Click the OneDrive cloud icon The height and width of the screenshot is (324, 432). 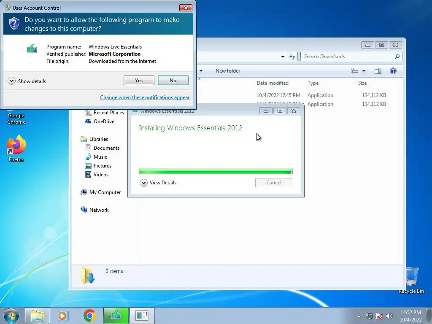[88, 121]
